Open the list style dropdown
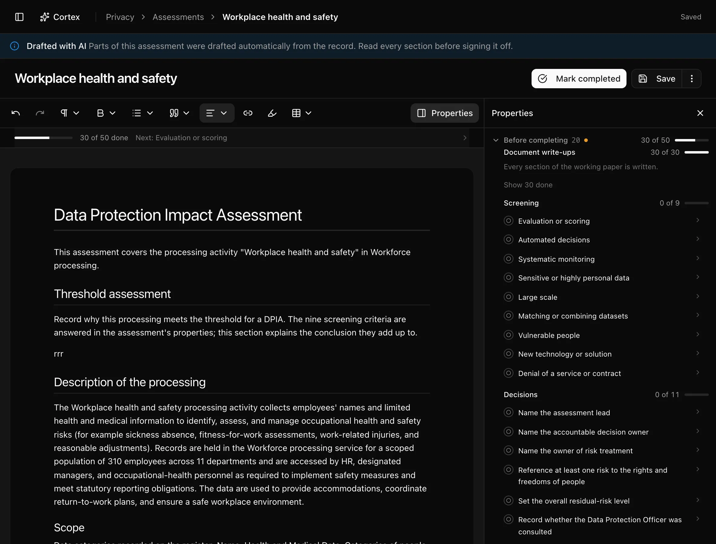Screen dimensions: 716x544 point(142,113)
